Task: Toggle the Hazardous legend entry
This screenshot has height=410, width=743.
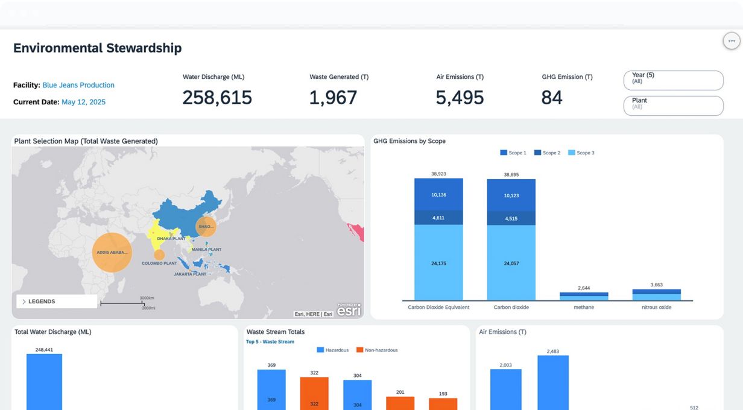Action: pyautogui.click(x=332, y=350)
